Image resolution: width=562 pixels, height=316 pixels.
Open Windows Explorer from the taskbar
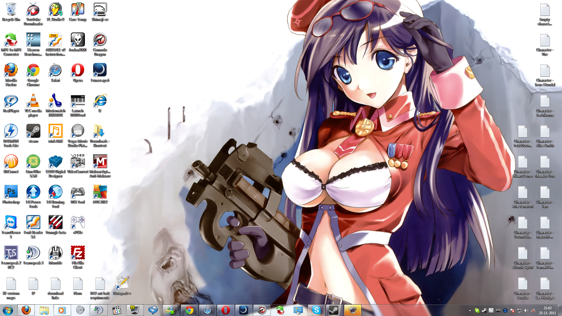[x=44, y=310]
